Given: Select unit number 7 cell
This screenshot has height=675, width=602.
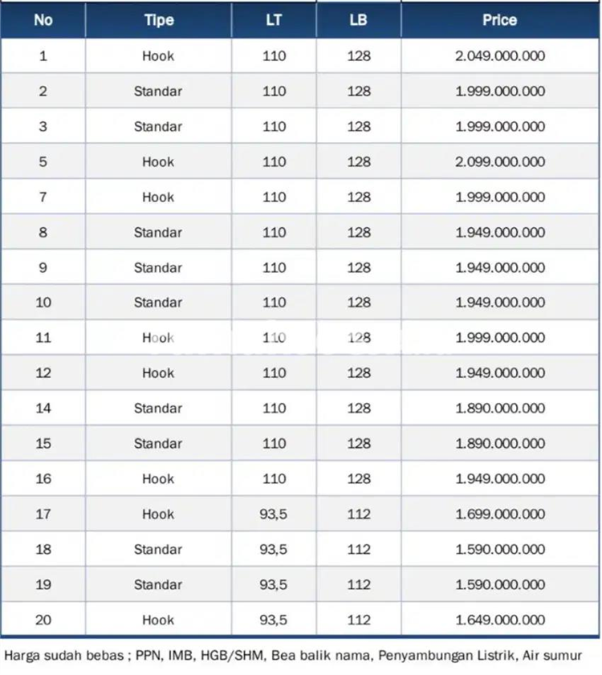Looking at the screenshot, I should pos(43,197).
